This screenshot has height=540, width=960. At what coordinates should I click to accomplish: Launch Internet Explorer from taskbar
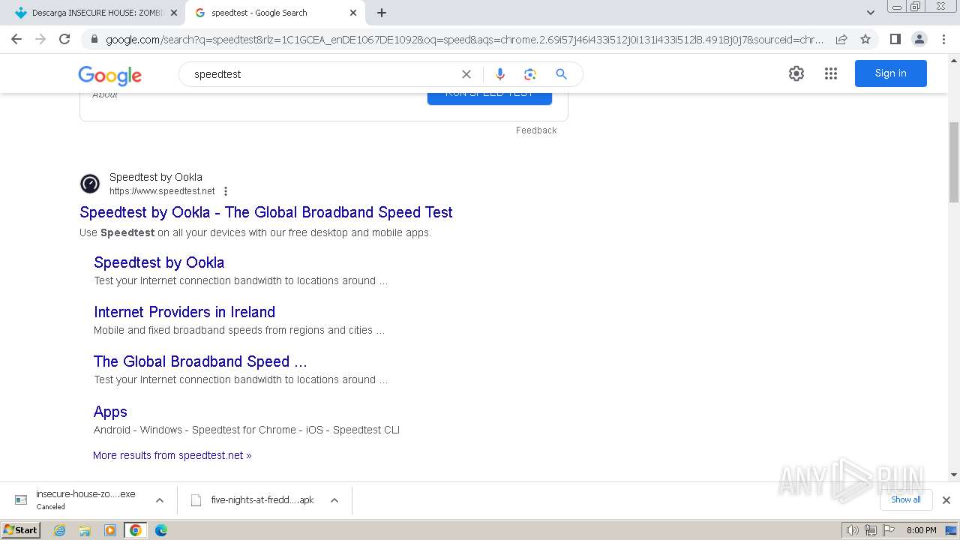(x=60, y=530)
